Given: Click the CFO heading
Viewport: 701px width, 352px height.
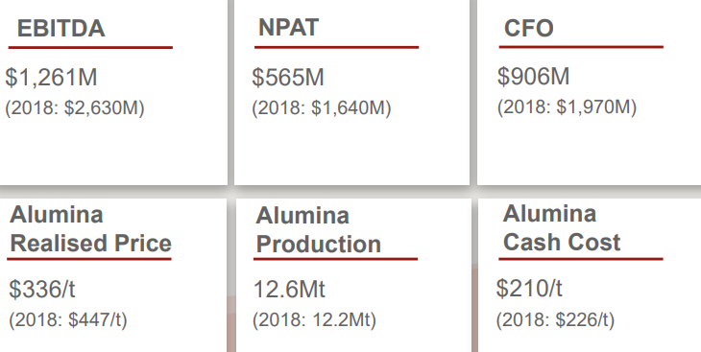Looking at the screenshot, I should pos(529,28).
